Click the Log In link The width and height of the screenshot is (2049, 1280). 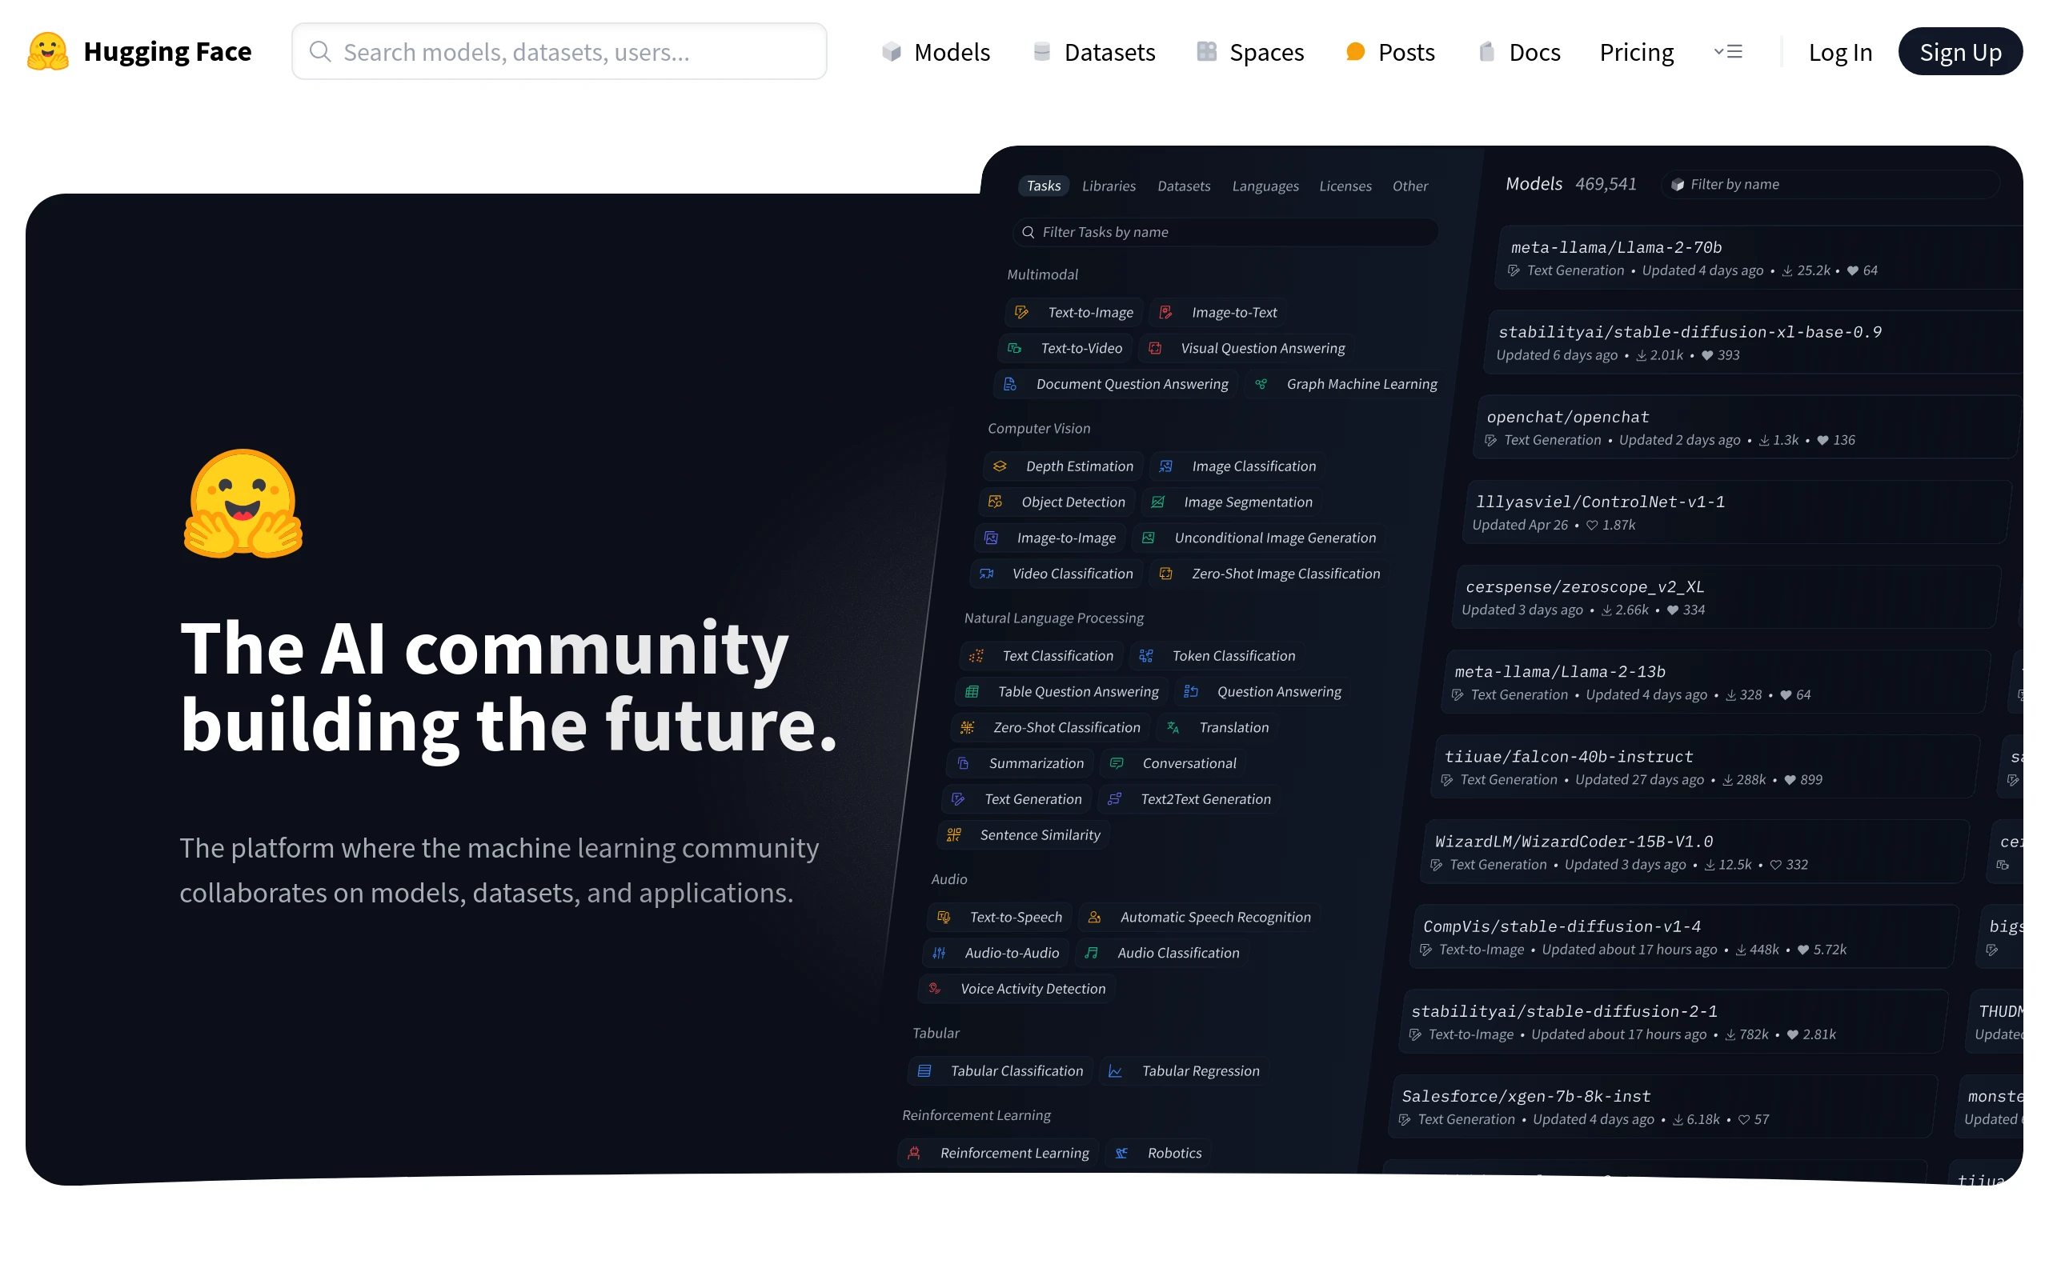click(1839, 53)
